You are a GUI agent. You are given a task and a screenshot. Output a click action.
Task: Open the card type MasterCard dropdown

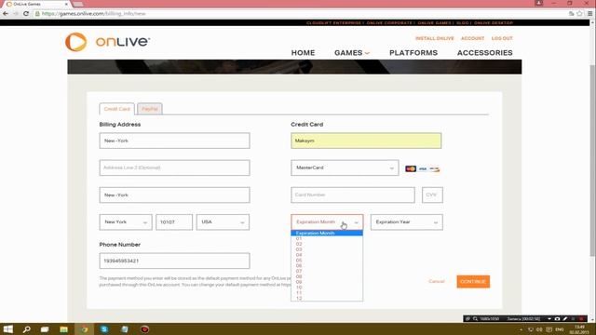345,167
